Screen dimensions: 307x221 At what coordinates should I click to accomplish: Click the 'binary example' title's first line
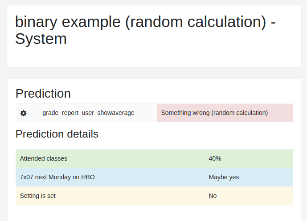[145, 22]
